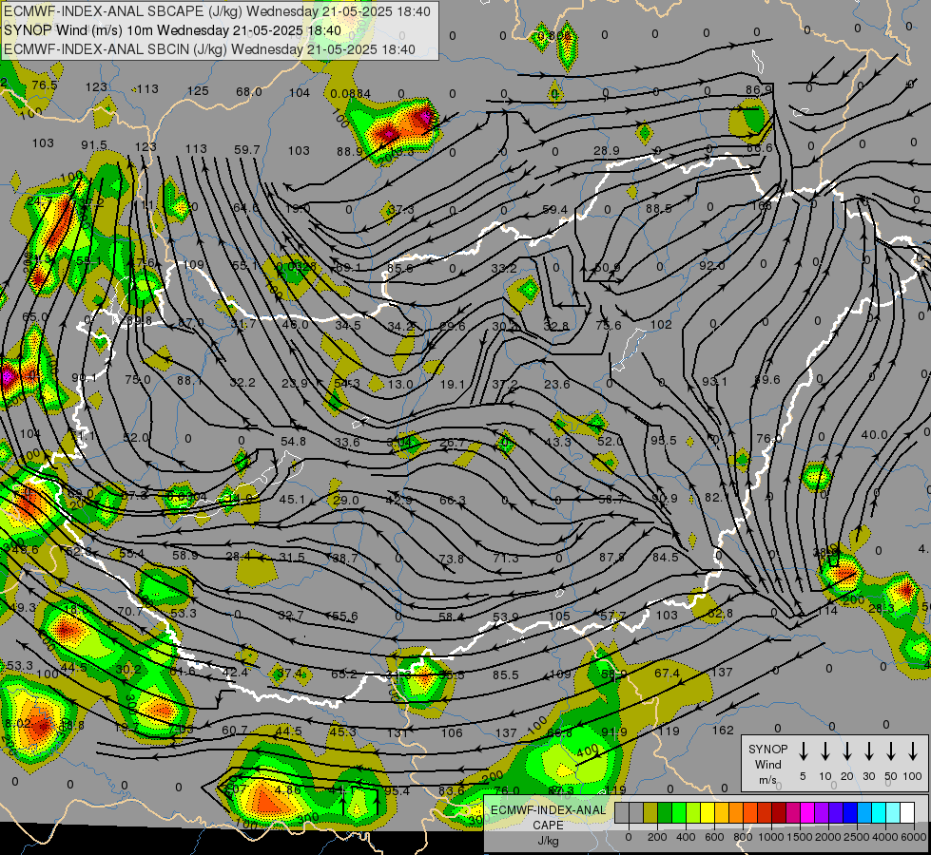Click the map value 67.4
The width and height of the screenshot is (931, 855).
tap(667, 673)
